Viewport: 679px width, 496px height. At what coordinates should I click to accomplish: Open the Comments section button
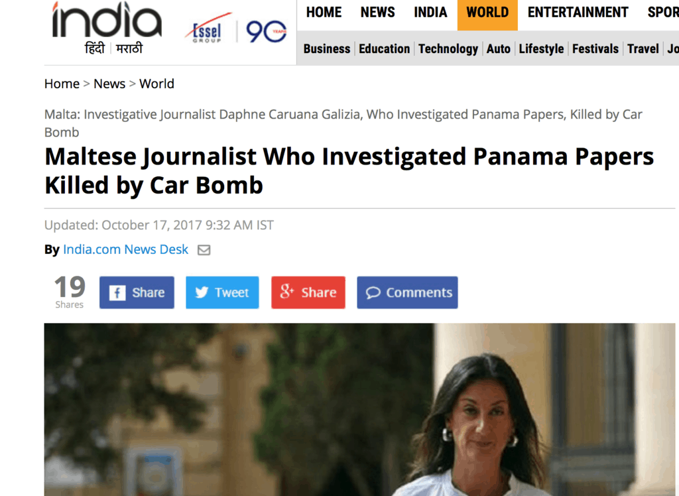[407, 292]
